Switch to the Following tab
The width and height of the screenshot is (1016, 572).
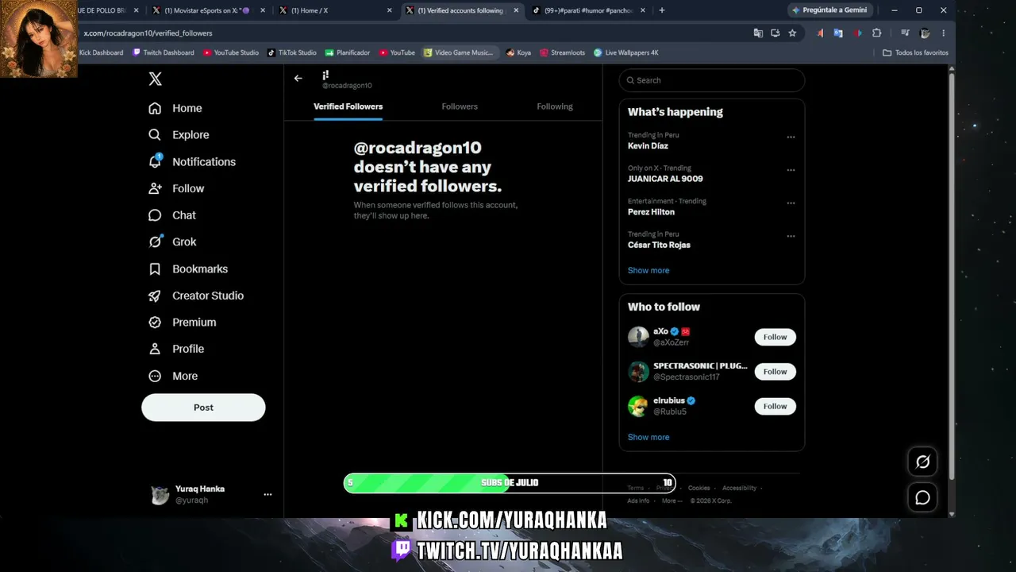[555, 106]
